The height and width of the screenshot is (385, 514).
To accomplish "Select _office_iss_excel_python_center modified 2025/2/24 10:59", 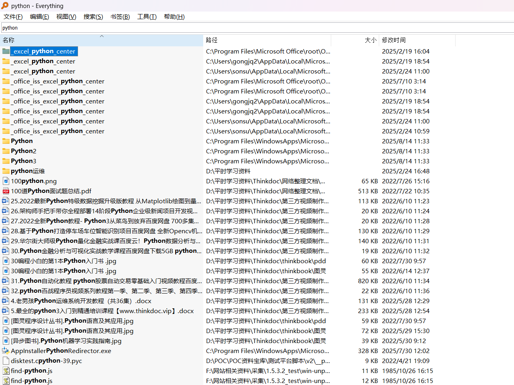I will pyautogui.click(x=58, y=131).
